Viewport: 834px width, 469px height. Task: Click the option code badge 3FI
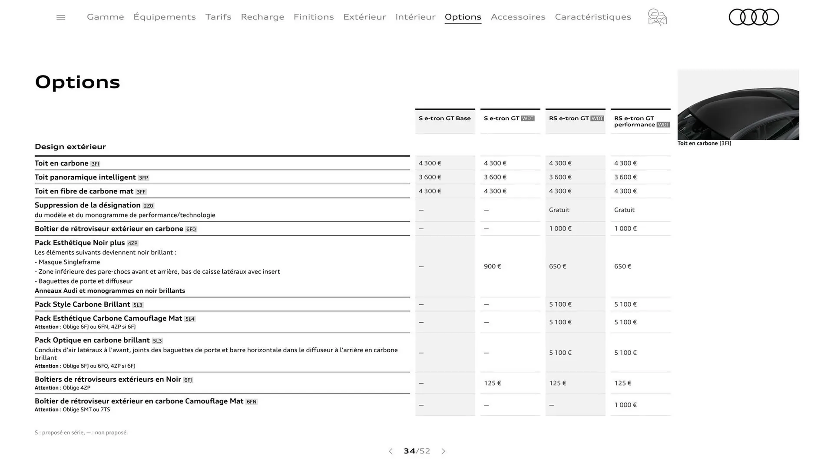pos(95,164)
